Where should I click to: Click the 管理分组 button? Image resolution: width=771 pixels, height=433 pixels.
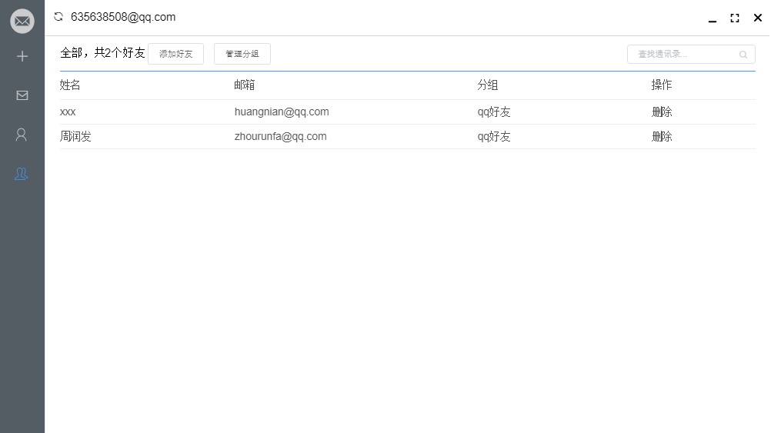(242, 54)
